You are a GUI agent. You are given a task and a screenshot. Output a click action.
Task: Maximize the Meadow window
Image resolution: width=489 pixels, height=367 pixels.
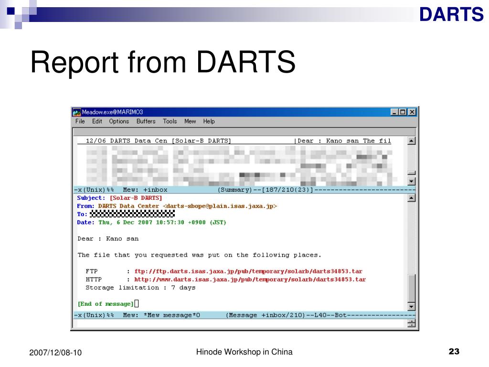tap(403, 112)
